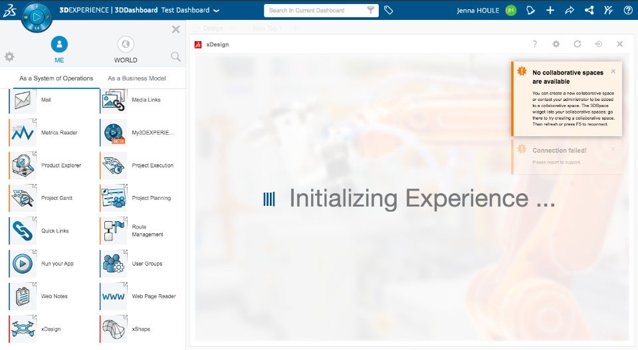Dismiss the Connection failed notification

(x=613, y=149)
